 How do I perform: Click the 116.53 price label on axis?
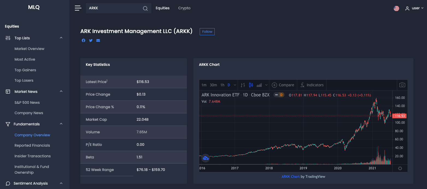[400, 116]
